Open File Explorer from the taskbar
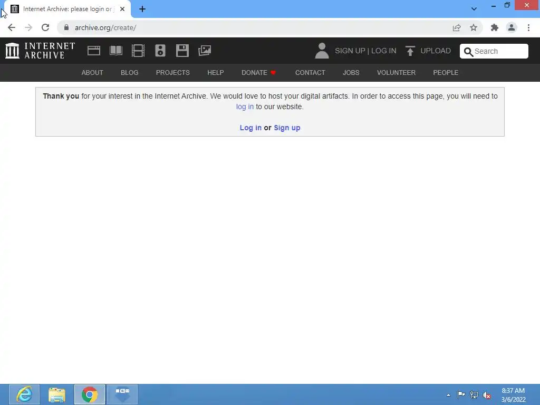 coord(57,394)
